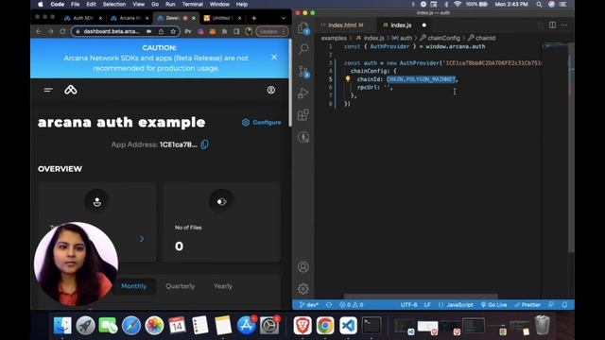
Task: Click the editor horizontal scrollbar
Action: (x=421, y=296)
